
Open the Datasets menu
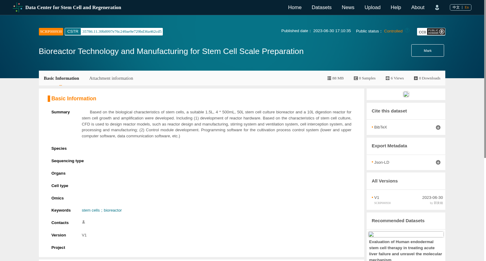322,8
